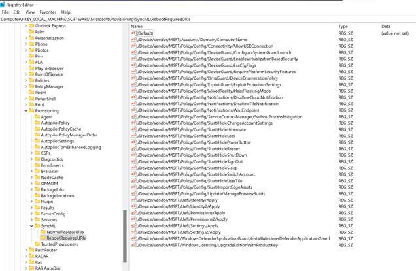Select the Update/ManagePreviewBuilds value name
Image resolution: width=416 pixels, height=271 pixels.
201,194
